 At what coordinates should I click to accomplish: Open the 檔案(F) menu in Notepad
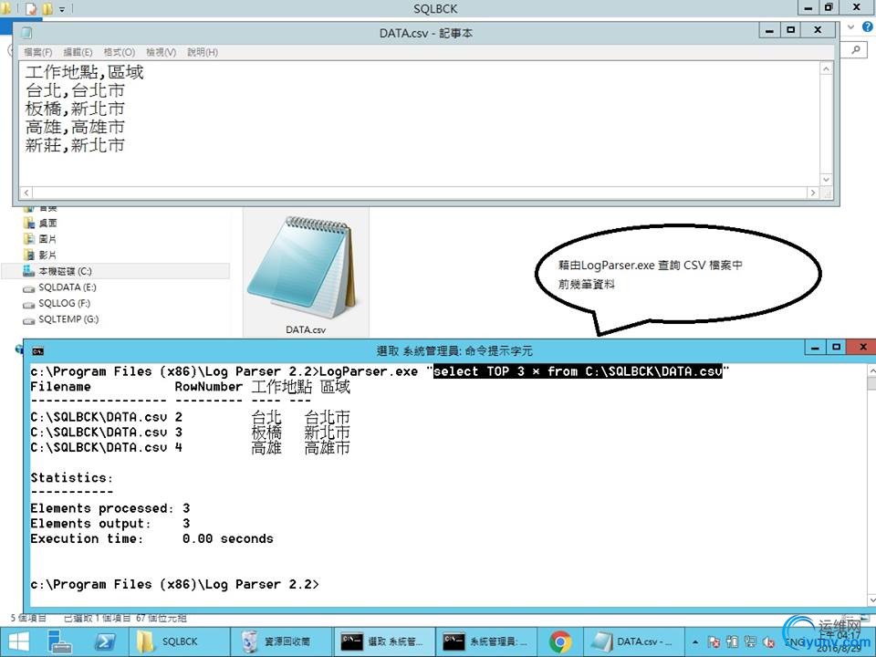(x=38, y=52)
